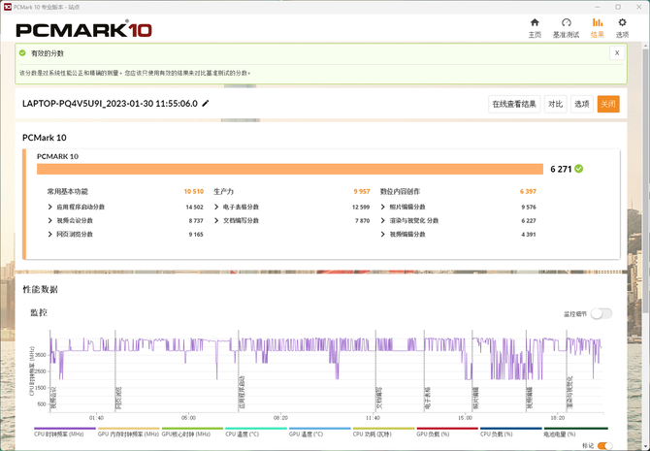Turn off the 标记 markers toggle

[604, 445]
